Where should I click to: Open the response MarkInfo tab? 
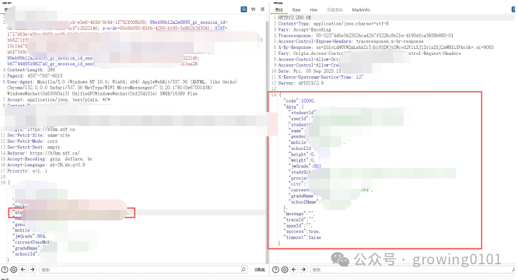[360, 10]
